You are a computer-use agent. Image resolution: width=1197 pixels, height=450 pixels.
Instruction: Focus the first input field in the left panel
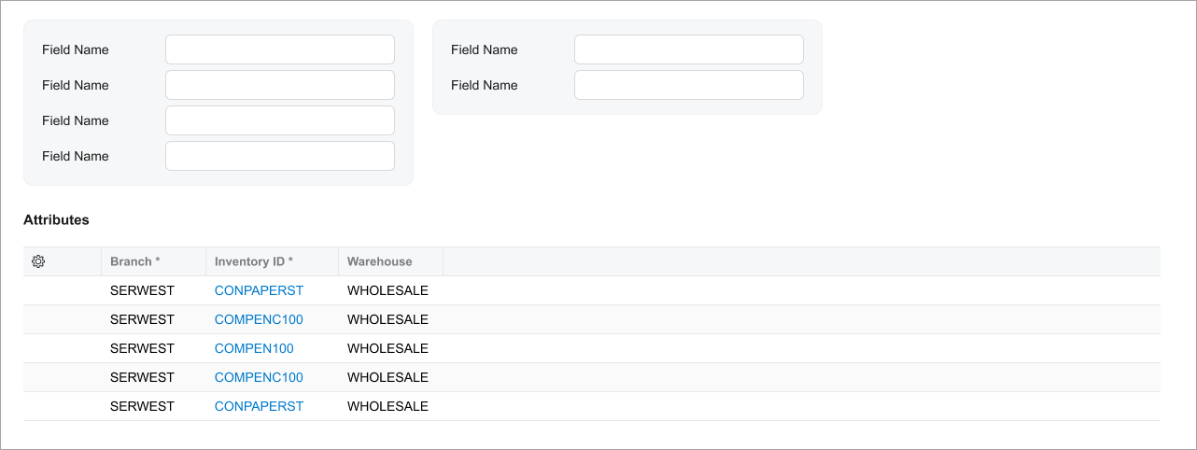click(280, 49)
